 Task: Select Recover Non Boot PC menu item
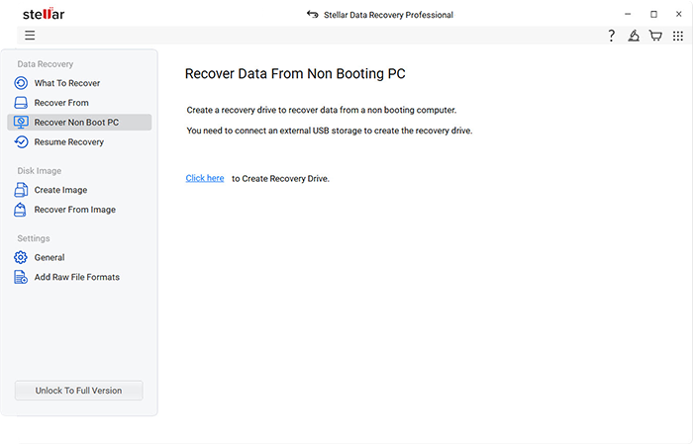(79, 123)
